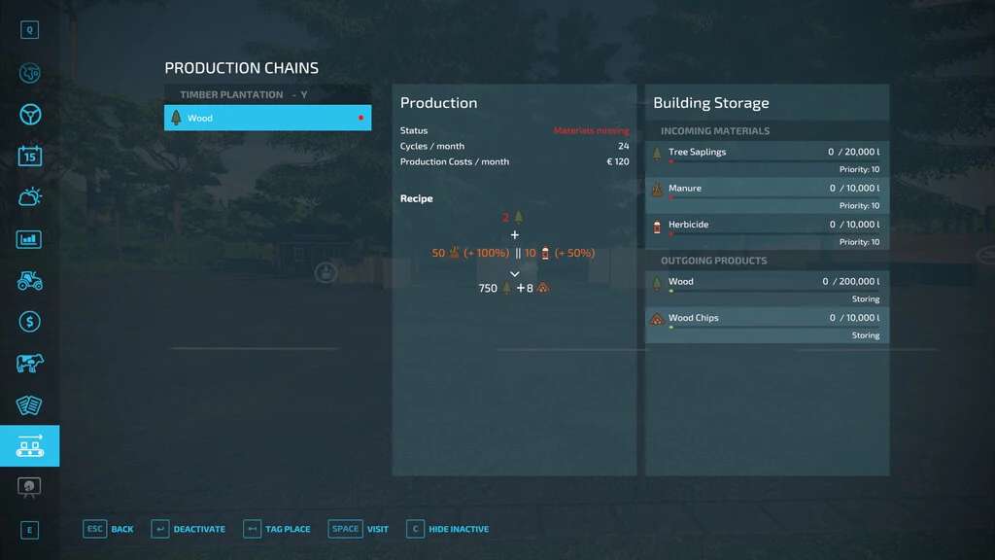Open the tutorial presentation board icon

pyautogui.click(x=30, y=486)
